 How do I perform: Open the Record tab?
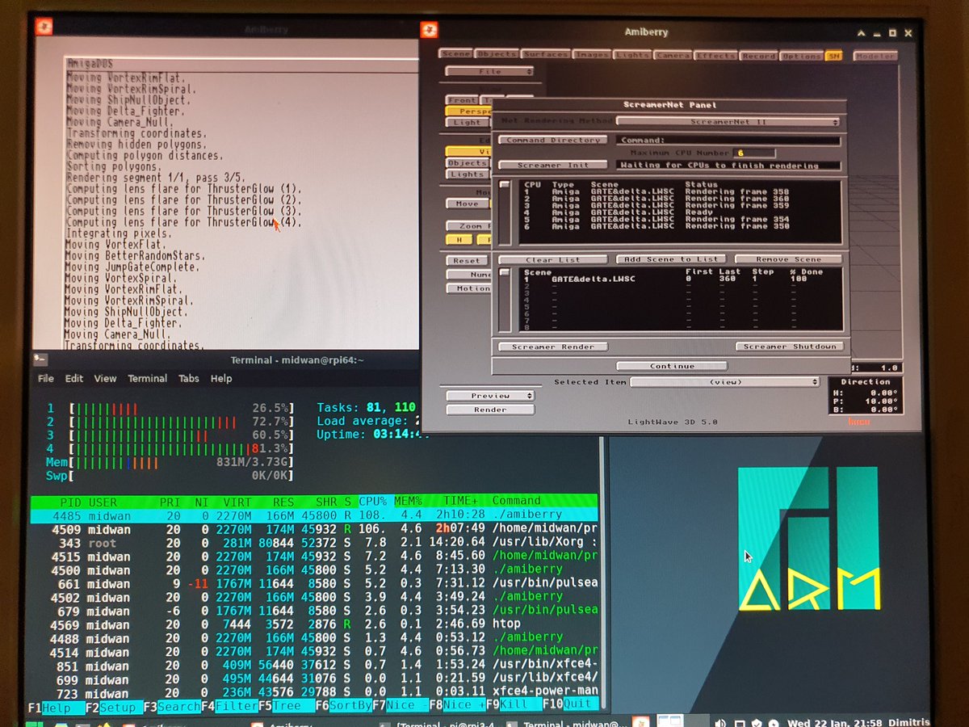[x=758, y=56]
